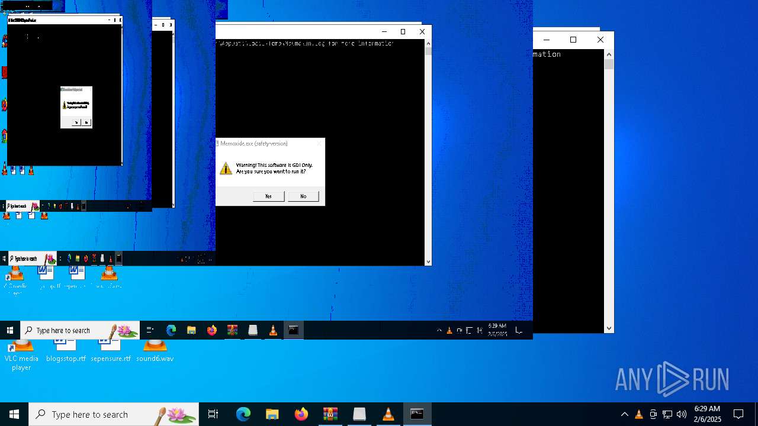Open the Action Center notification icon
The width and height of the screenshot is (758, 426).
(x=738, y=414)
